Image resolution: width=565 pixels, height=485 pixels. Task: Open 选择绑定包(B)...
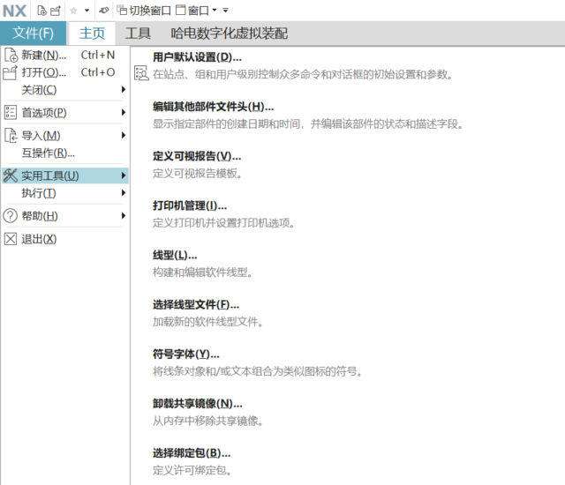[x=192, y=453]
